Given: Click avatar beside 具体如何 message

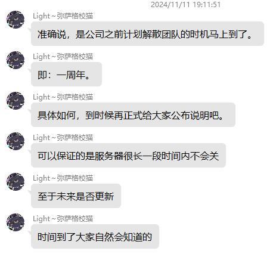Looking at the screenshot, I should (15, 101).
